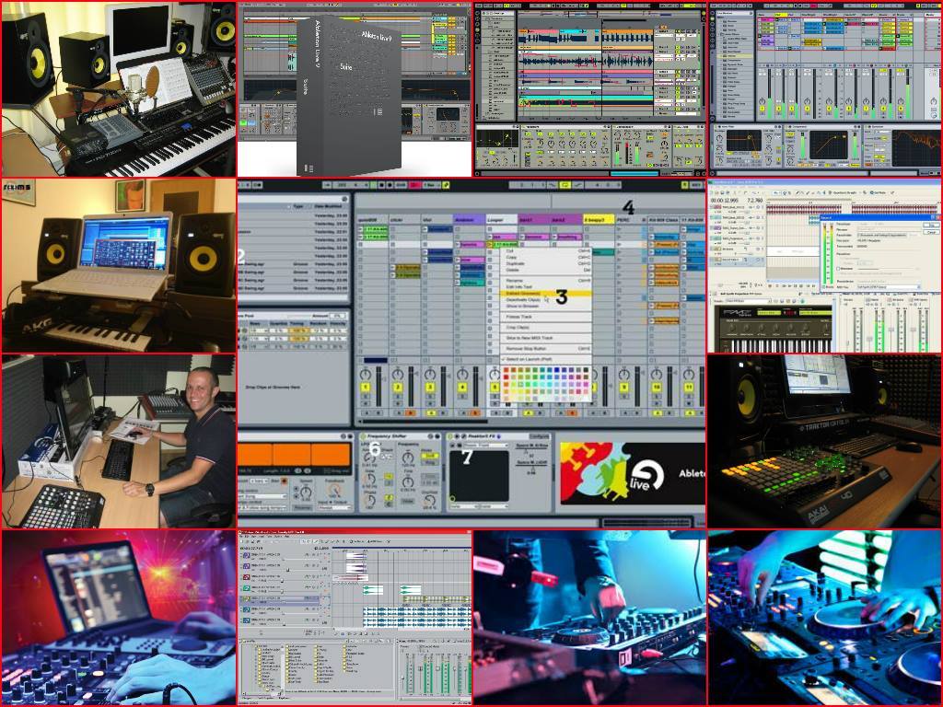Sort browser by the Date Modified column
The image size is (943, 707).
329,206
